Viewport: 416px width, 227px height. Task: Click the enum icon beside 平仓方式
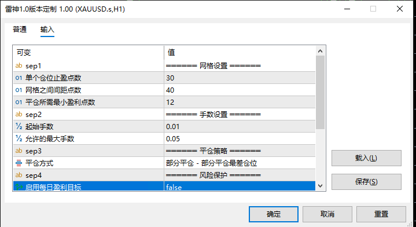point(19,163)
